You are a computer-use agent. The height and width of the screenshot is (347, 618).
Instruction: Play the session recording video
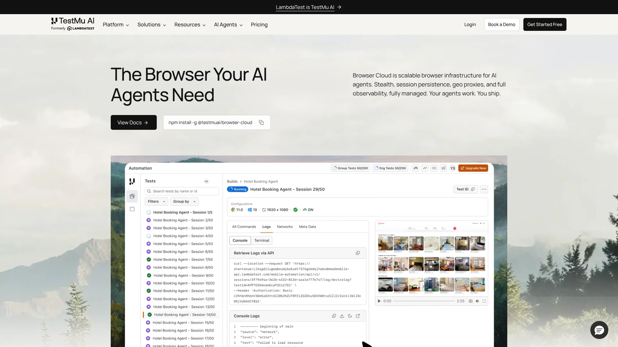click(x=379, y=301)
